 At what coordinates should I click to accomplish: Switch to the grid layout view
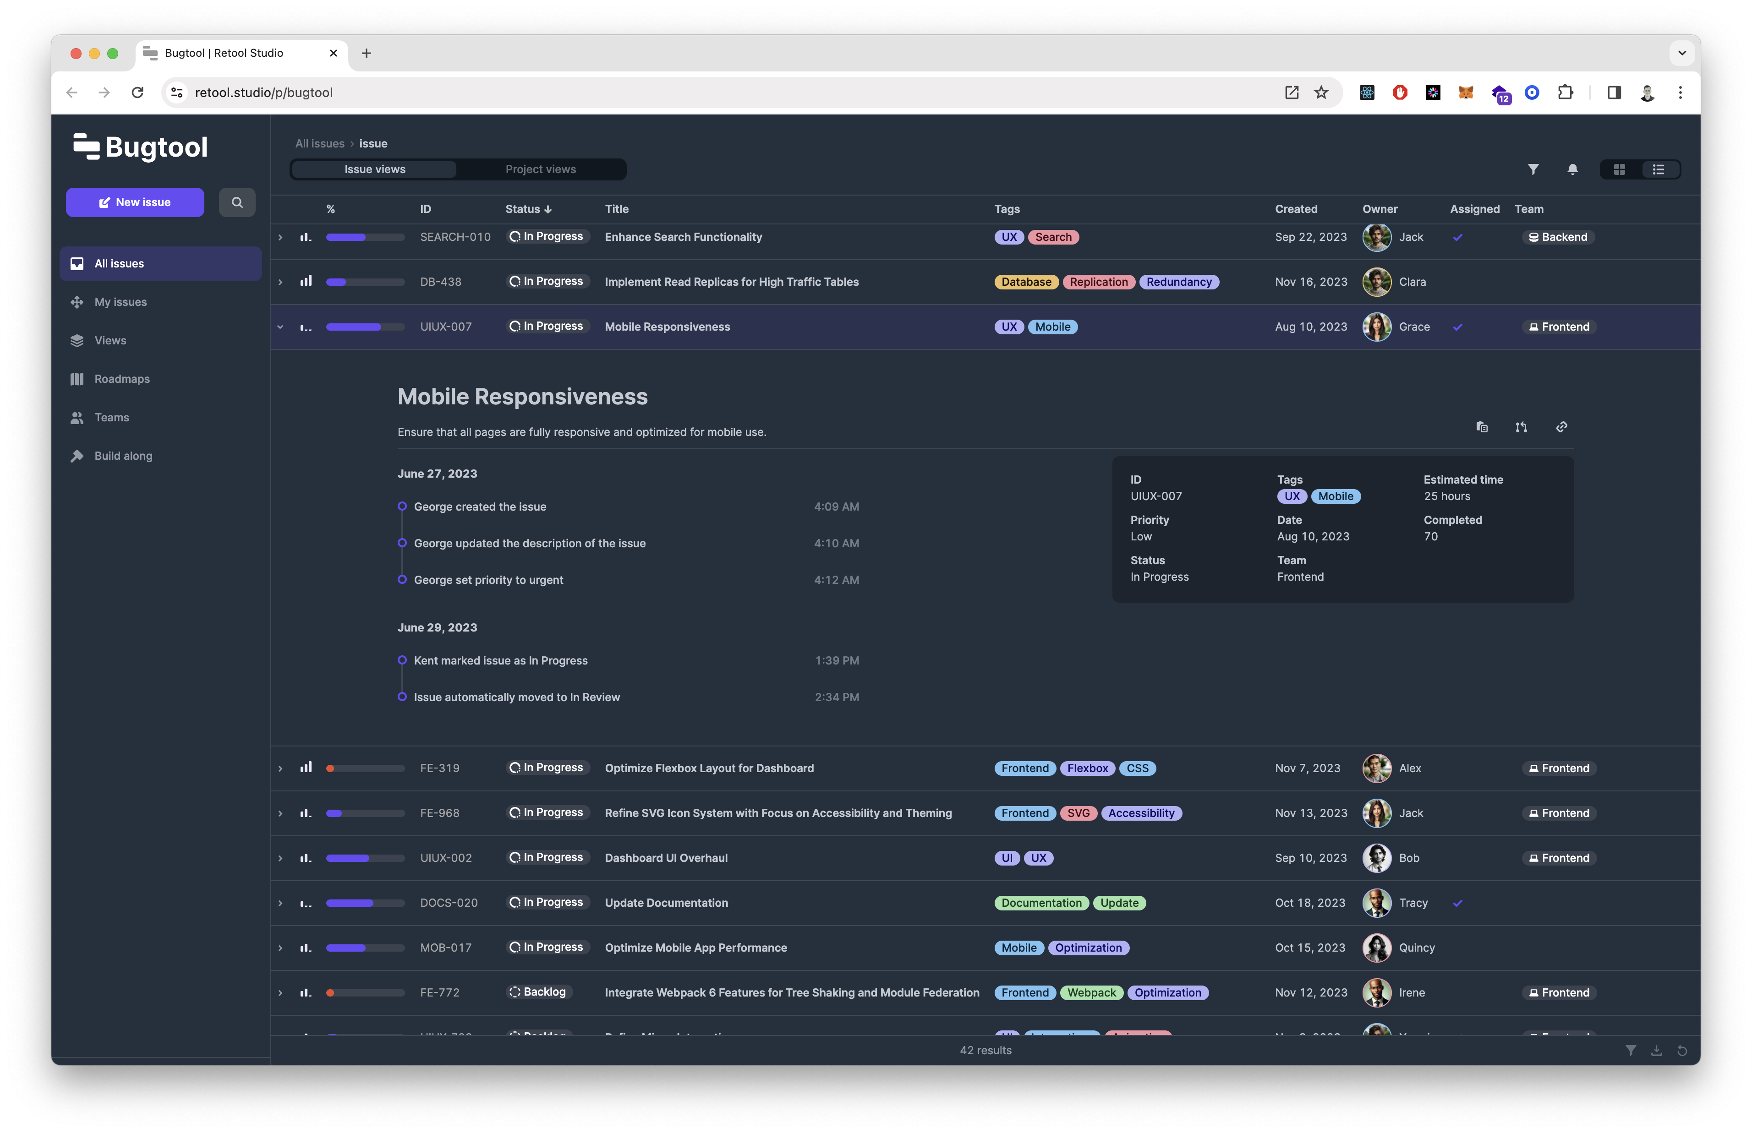(x=1620, y=169)
